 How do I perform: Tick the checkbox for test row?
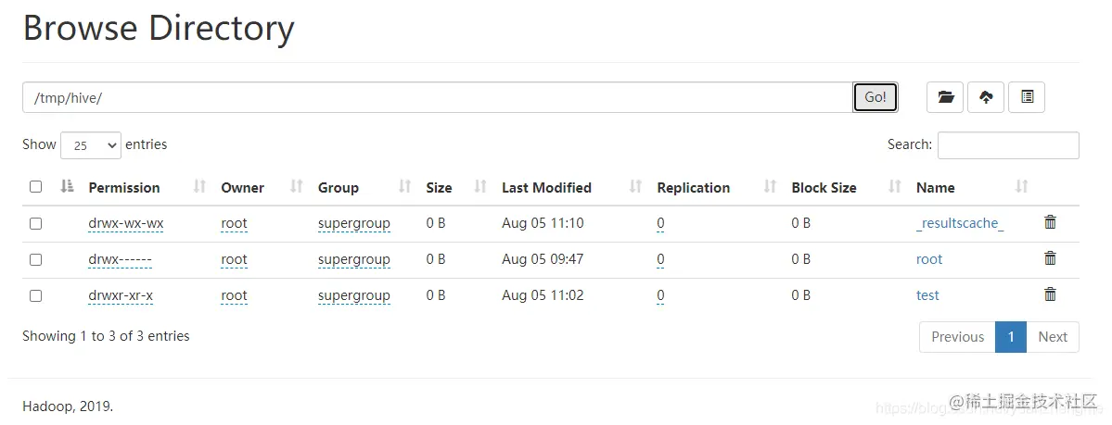(35, 295)
